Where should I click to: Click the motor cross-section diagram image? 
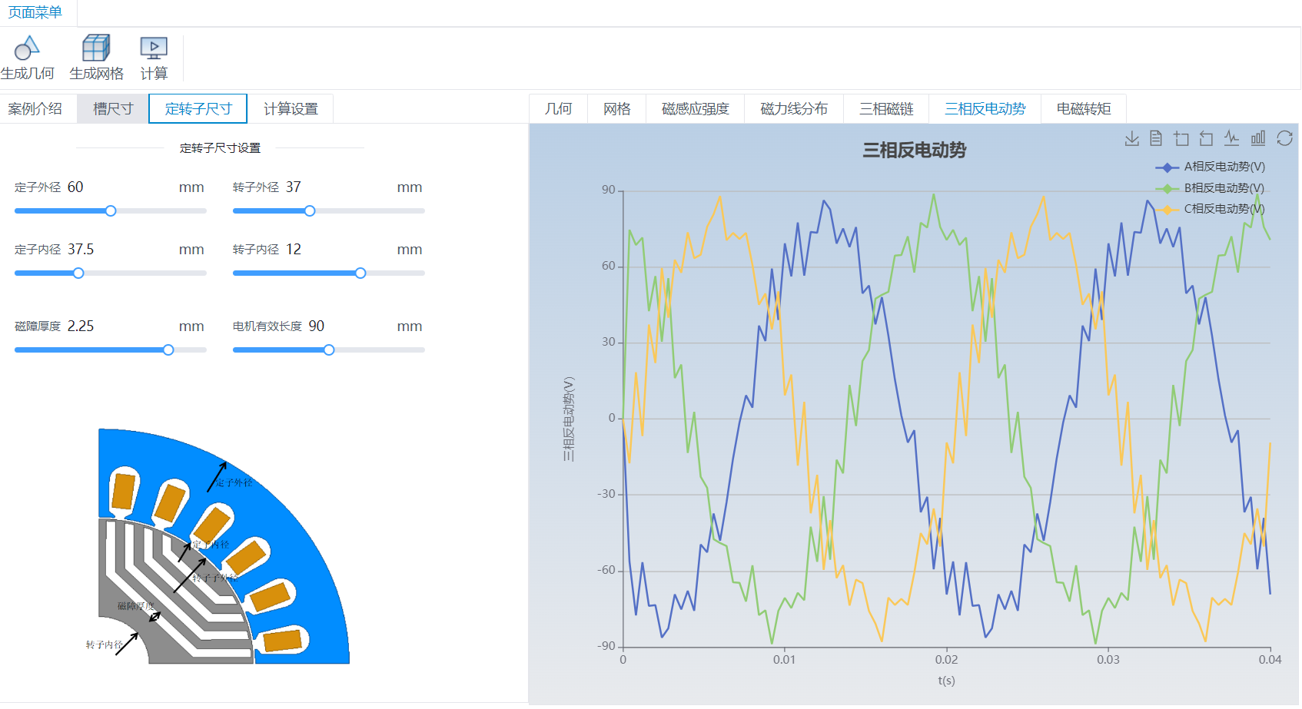coord(218,546)
